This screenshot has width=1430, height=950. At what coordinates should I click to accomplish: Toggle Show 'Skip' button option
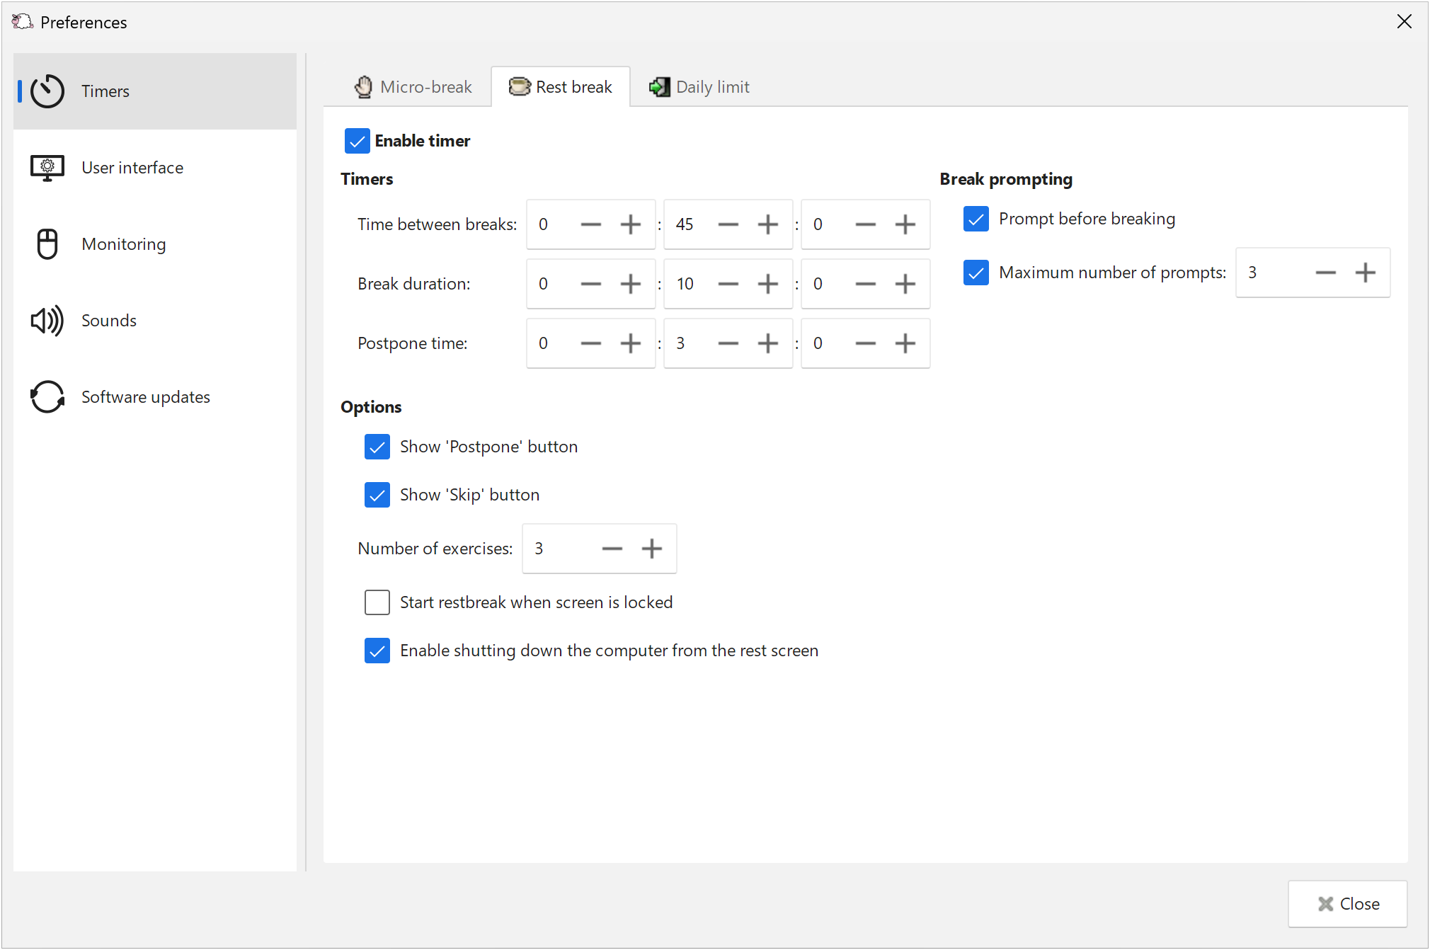click(377, 495)
